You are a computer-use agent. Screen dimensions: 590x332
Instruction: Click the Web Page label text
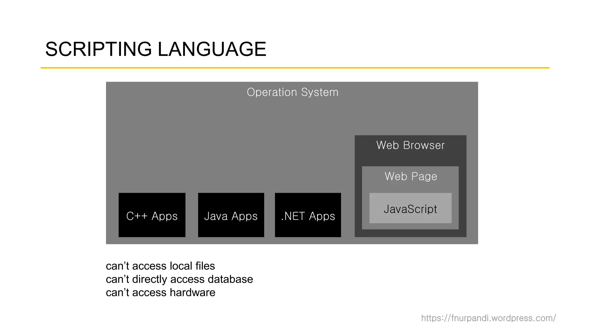411,176
